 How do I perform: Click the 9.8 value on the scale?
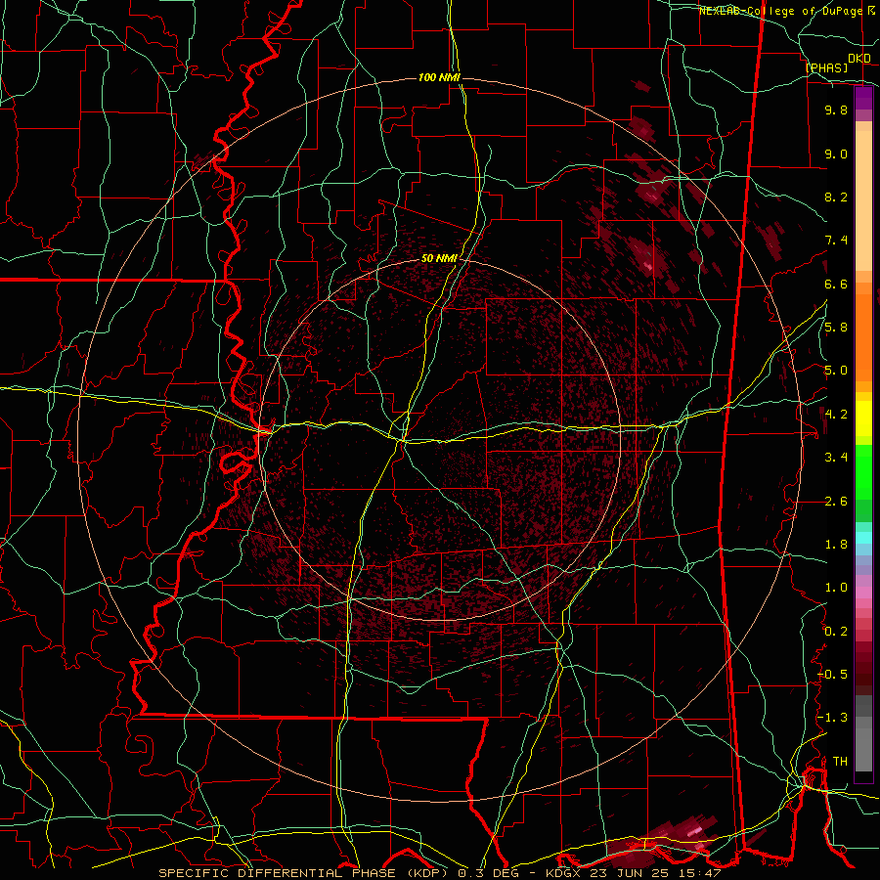(836, 110)
